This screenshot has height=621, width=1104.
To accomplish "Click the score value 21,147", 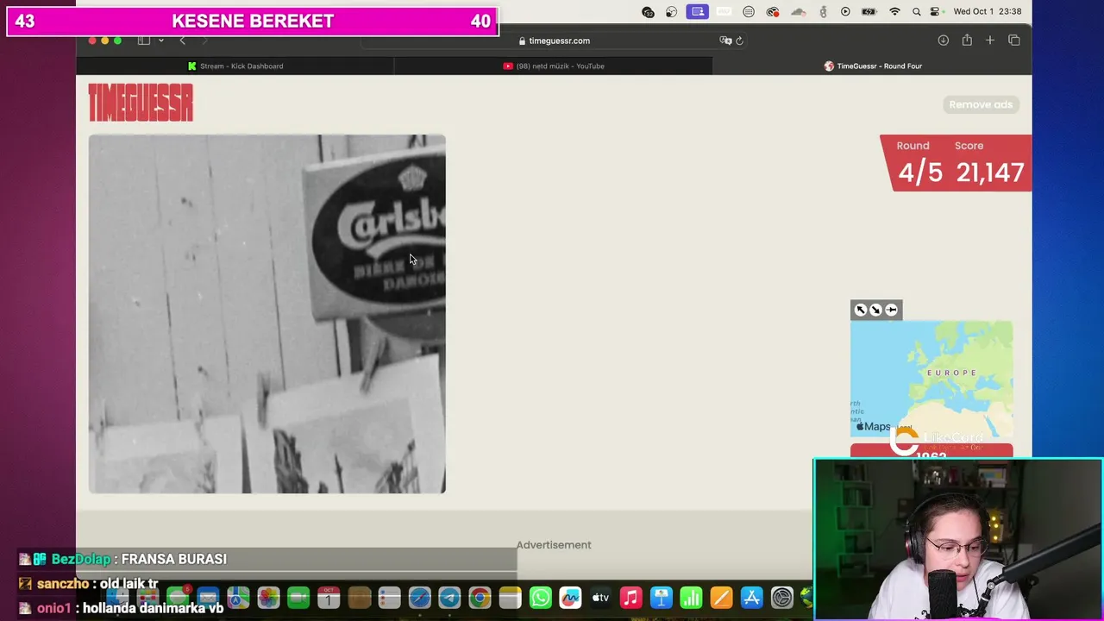I will pyautogui.click(x=990, y=172).
